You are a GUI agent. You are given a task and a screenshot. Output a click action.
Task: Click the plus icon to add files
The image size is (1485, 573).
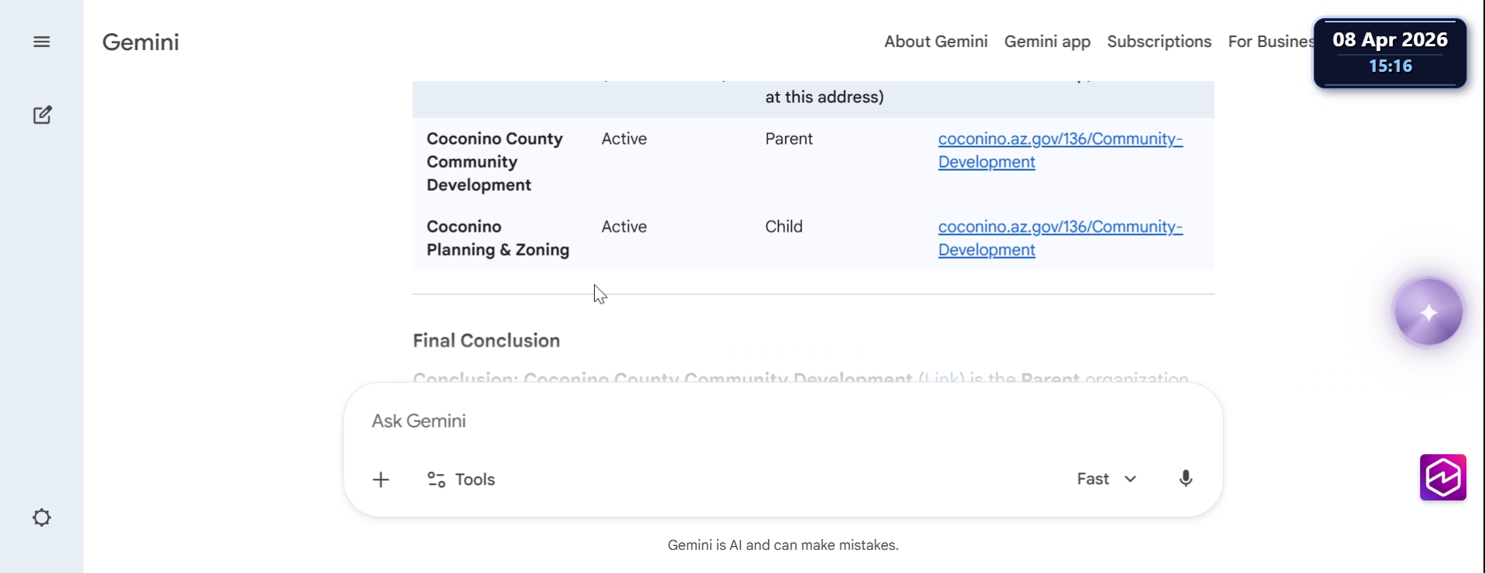(381, 480)
